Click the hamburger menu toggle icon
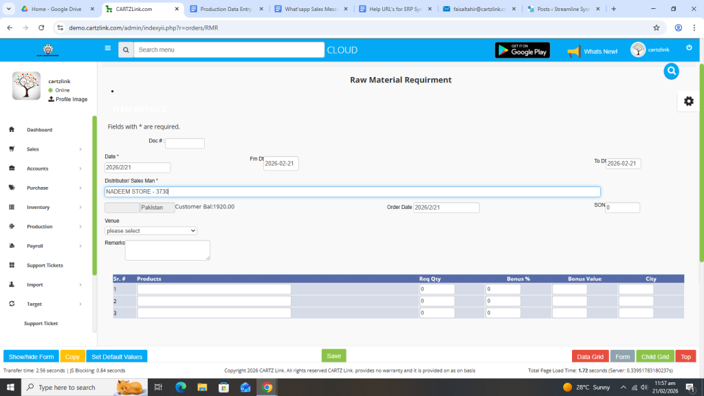 [x=107, y=49]
